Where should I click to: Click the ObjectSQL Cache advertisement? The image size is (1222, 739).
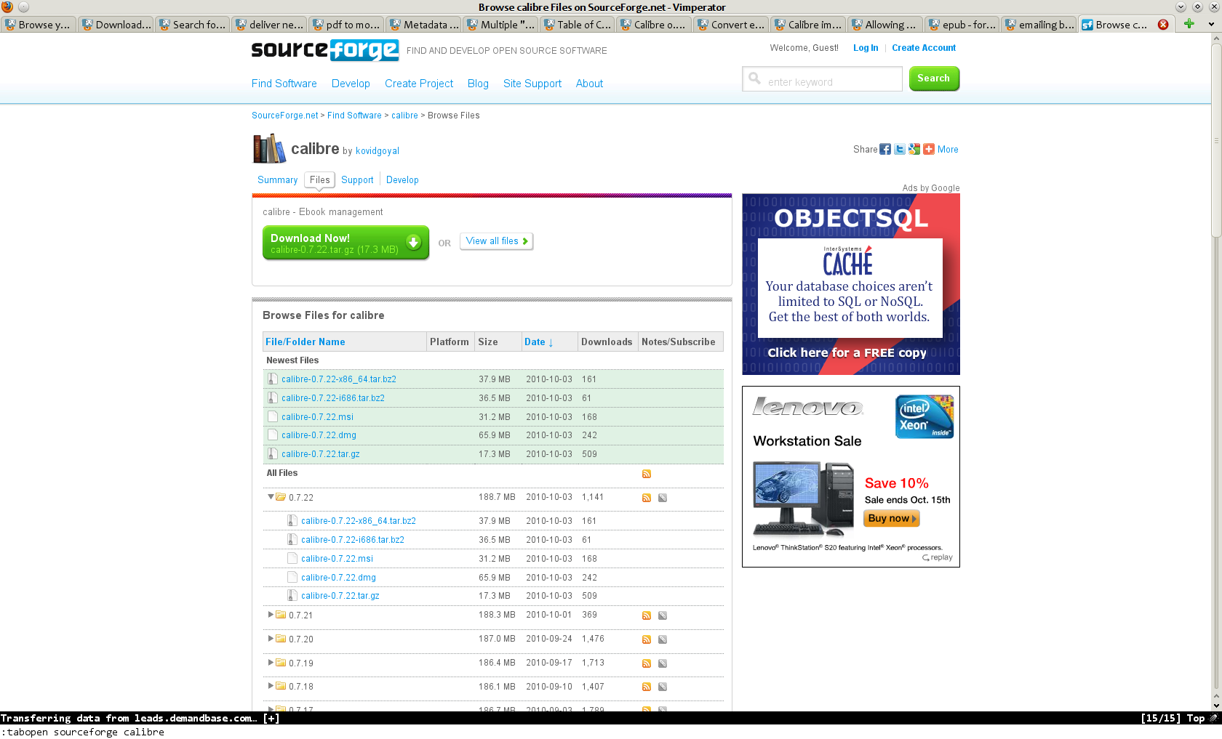851,284
